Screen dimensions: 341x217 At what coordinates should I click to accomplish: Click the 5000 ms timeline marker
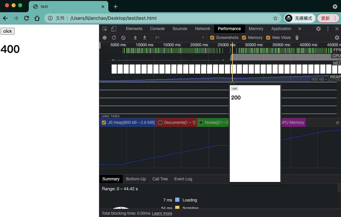tap(118, 45)
